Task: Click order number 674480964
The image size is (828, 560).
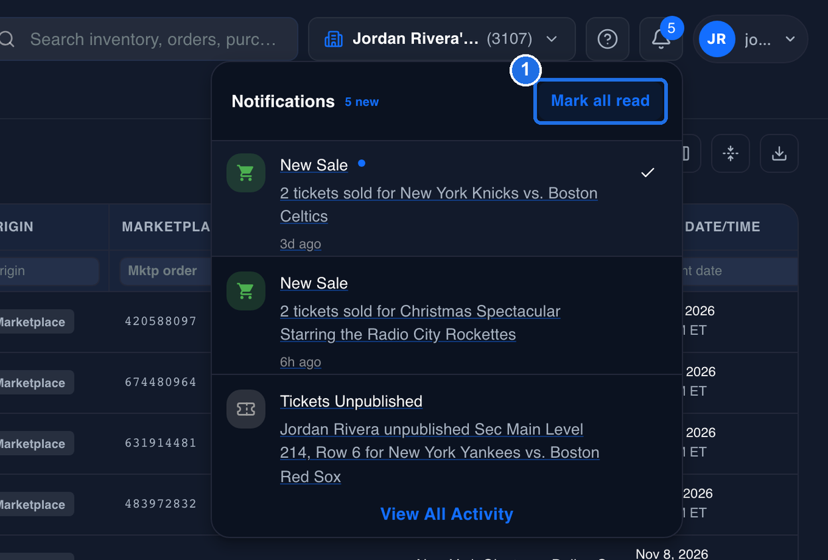Action: point(161,382)
